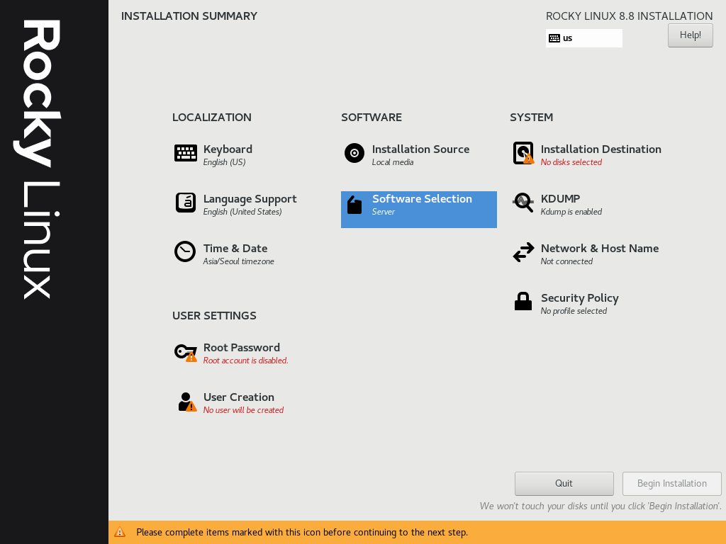This screenshot has height=544, width=726.
Task: Open Installation Source settings
Action: coord(420,149)
